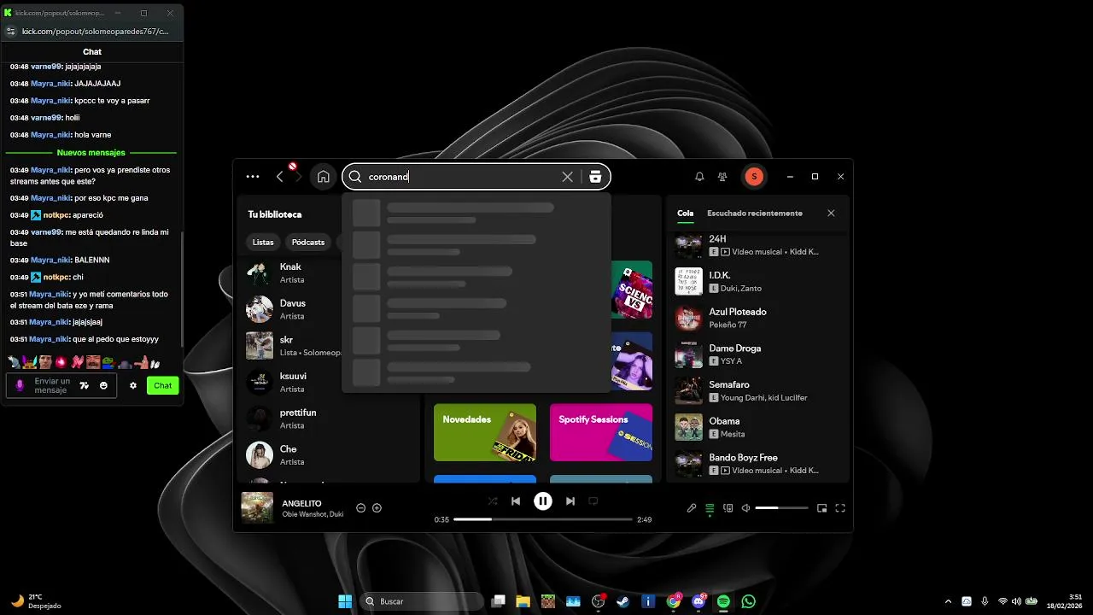Toggle shuffle playback
The width and height of the screenshot is (1093, 615).
(493, 501)
